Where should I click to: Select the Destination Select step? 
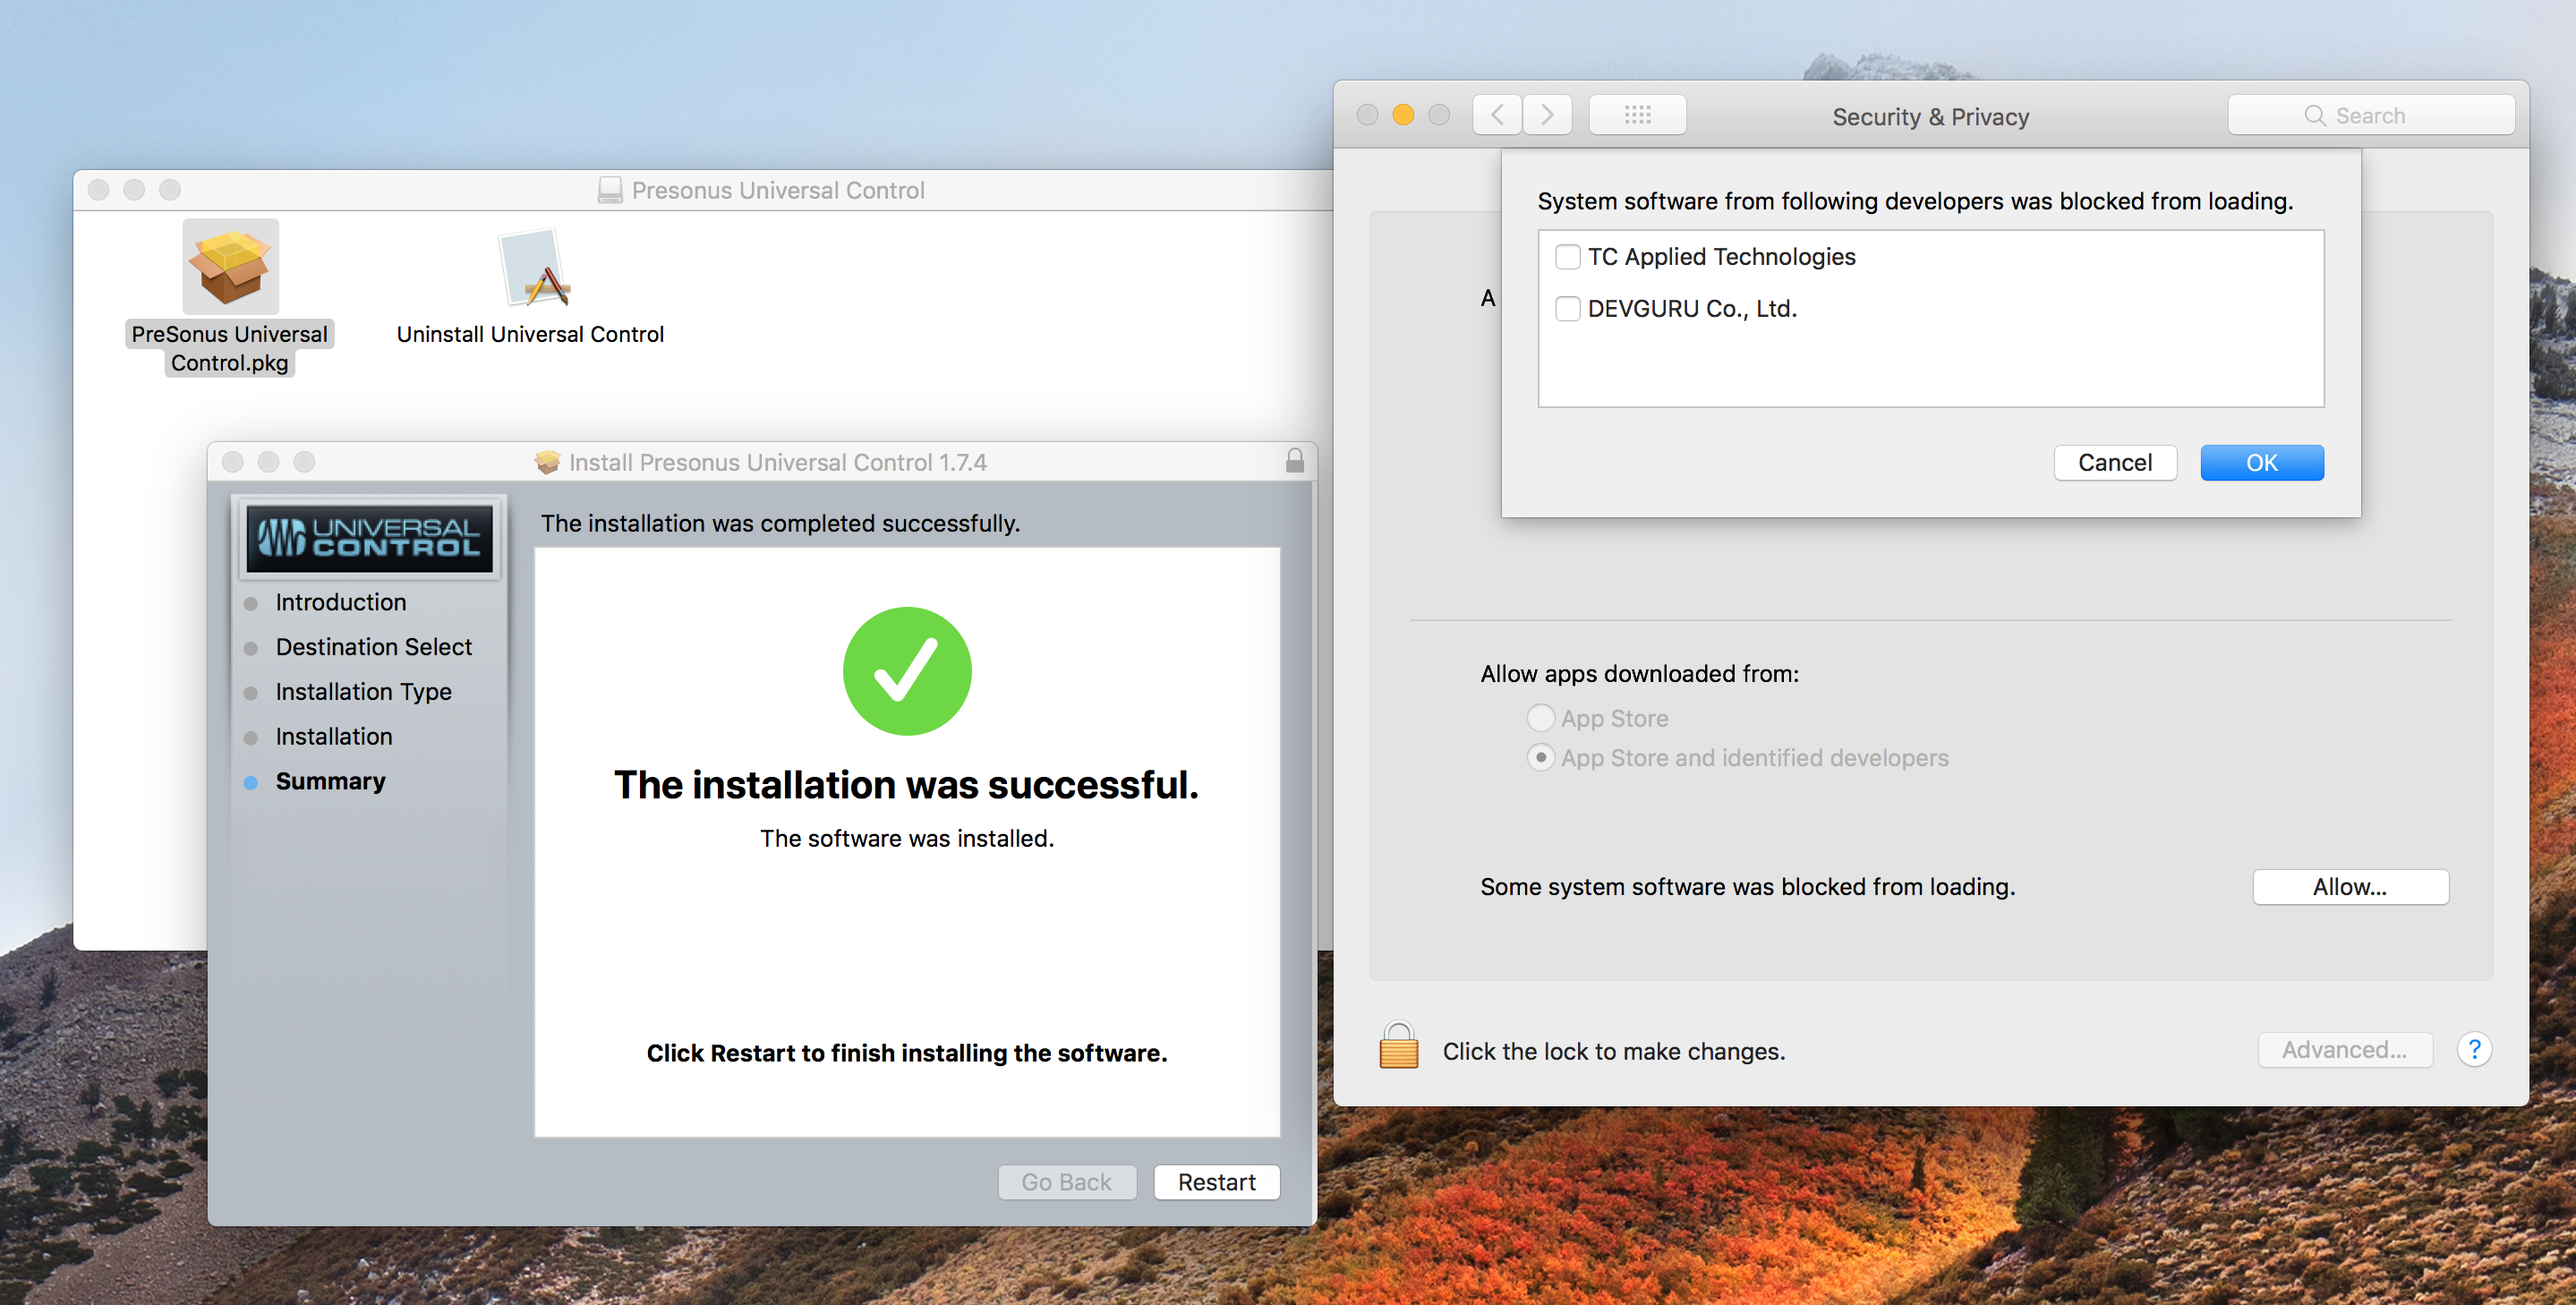click(373, 647)
